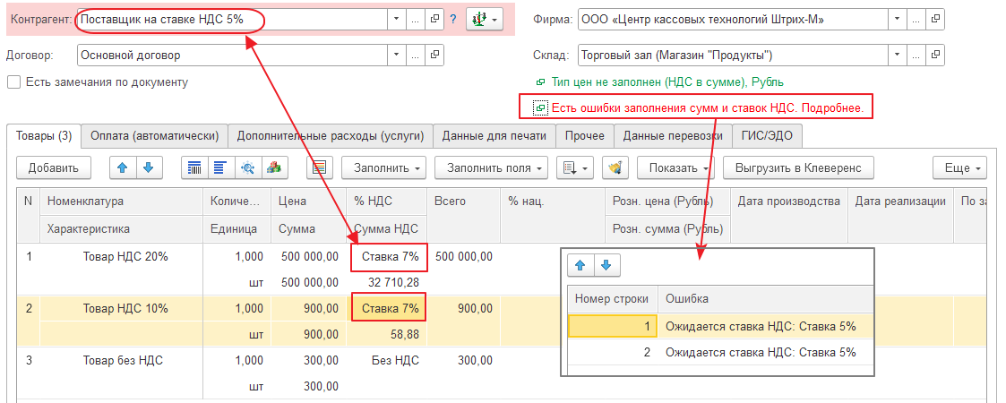
Task: Click the open-form icon next to Фирма
Action: click(935, 19)
